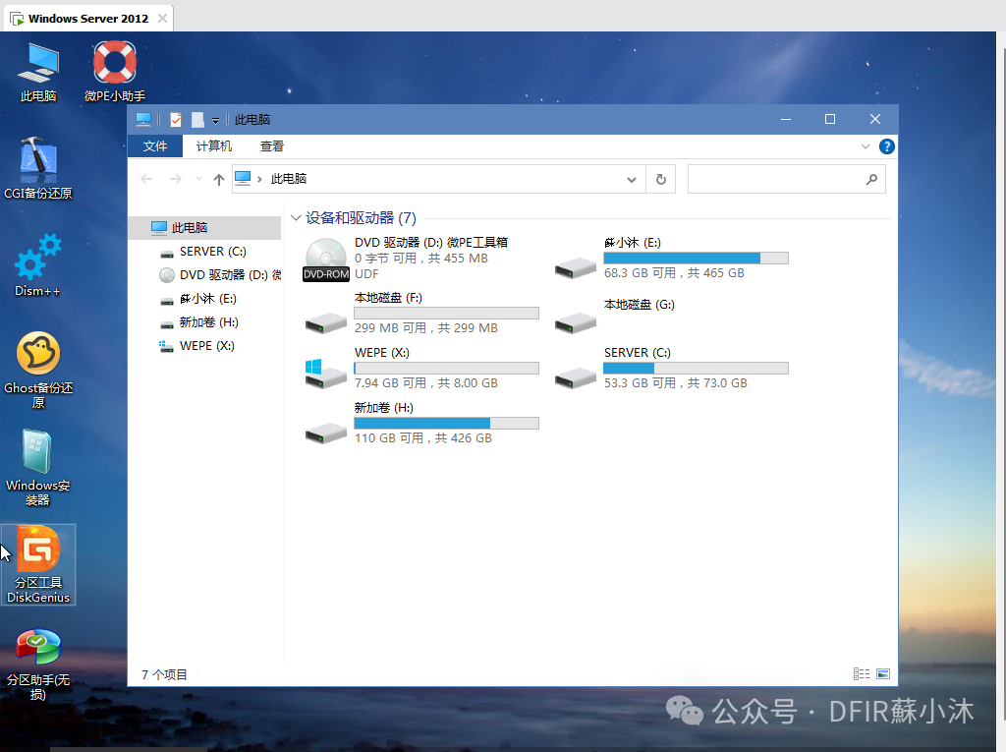The width and height of the screenshot is (1006, 752).
Task: Select 本地磁盘 (G:) drive icon
Action: tap(576, 322)
